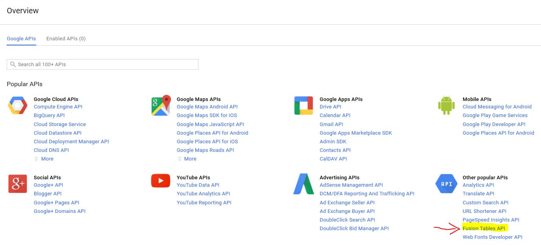541x247 pixels.
Task: Open DoubleClick Search API link
Action: click(x=347, y=220)
